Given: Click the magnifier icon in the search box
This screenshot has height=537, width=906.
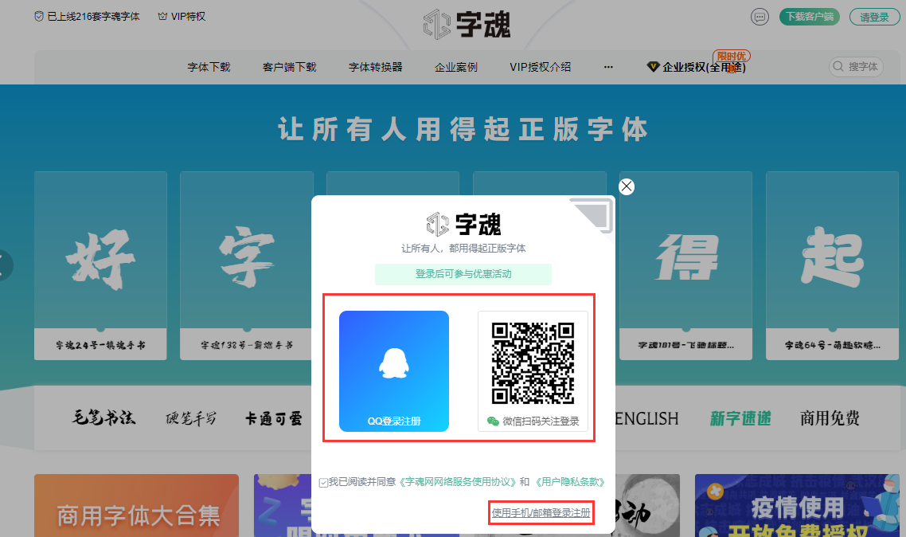Looking at the screenshot, I should [838, 66].
